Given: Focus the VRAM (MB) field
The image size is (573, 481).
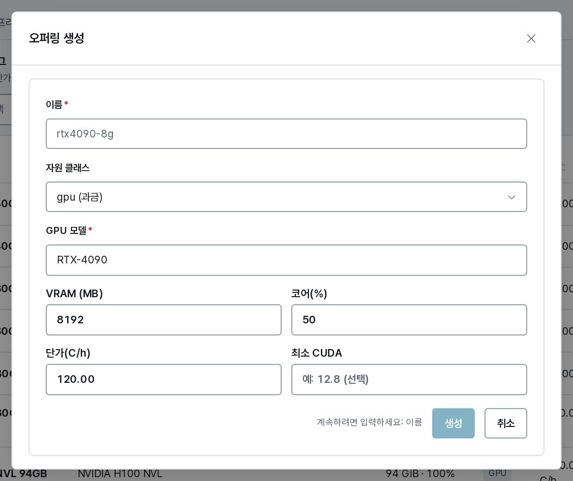Looking at the screenshot, I should coord(163,320).
